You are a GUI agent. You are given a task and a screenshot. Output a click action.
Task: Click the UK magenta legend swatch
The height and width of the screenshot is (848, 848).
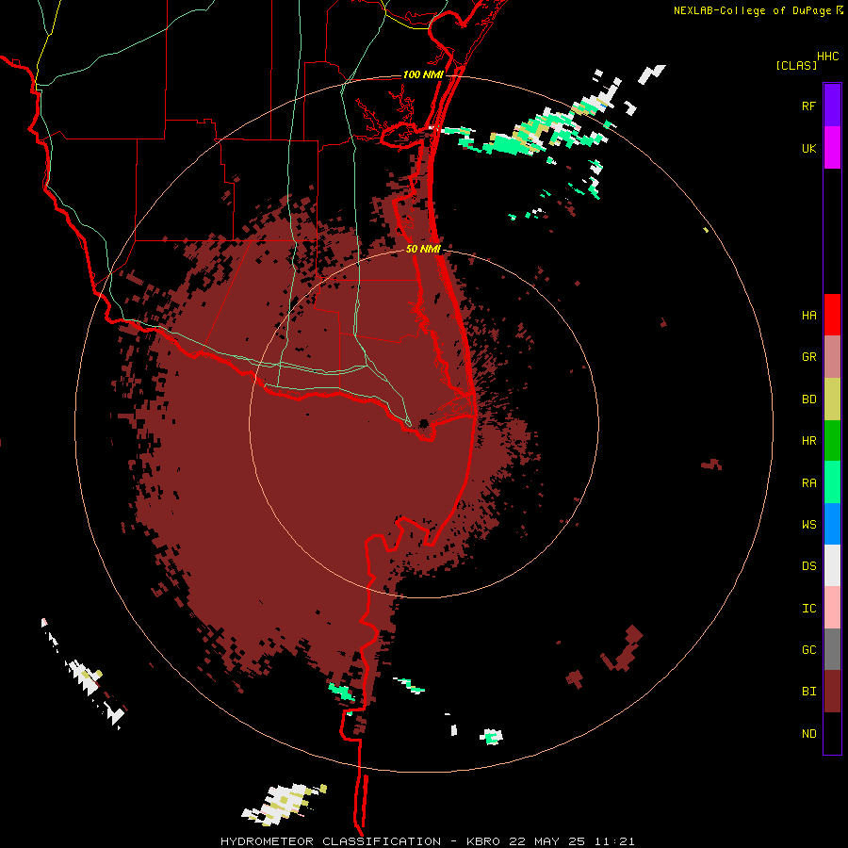click(x=832, y=148)
